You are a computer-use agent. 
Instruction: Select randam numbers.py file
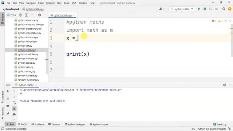pos(28,80)
